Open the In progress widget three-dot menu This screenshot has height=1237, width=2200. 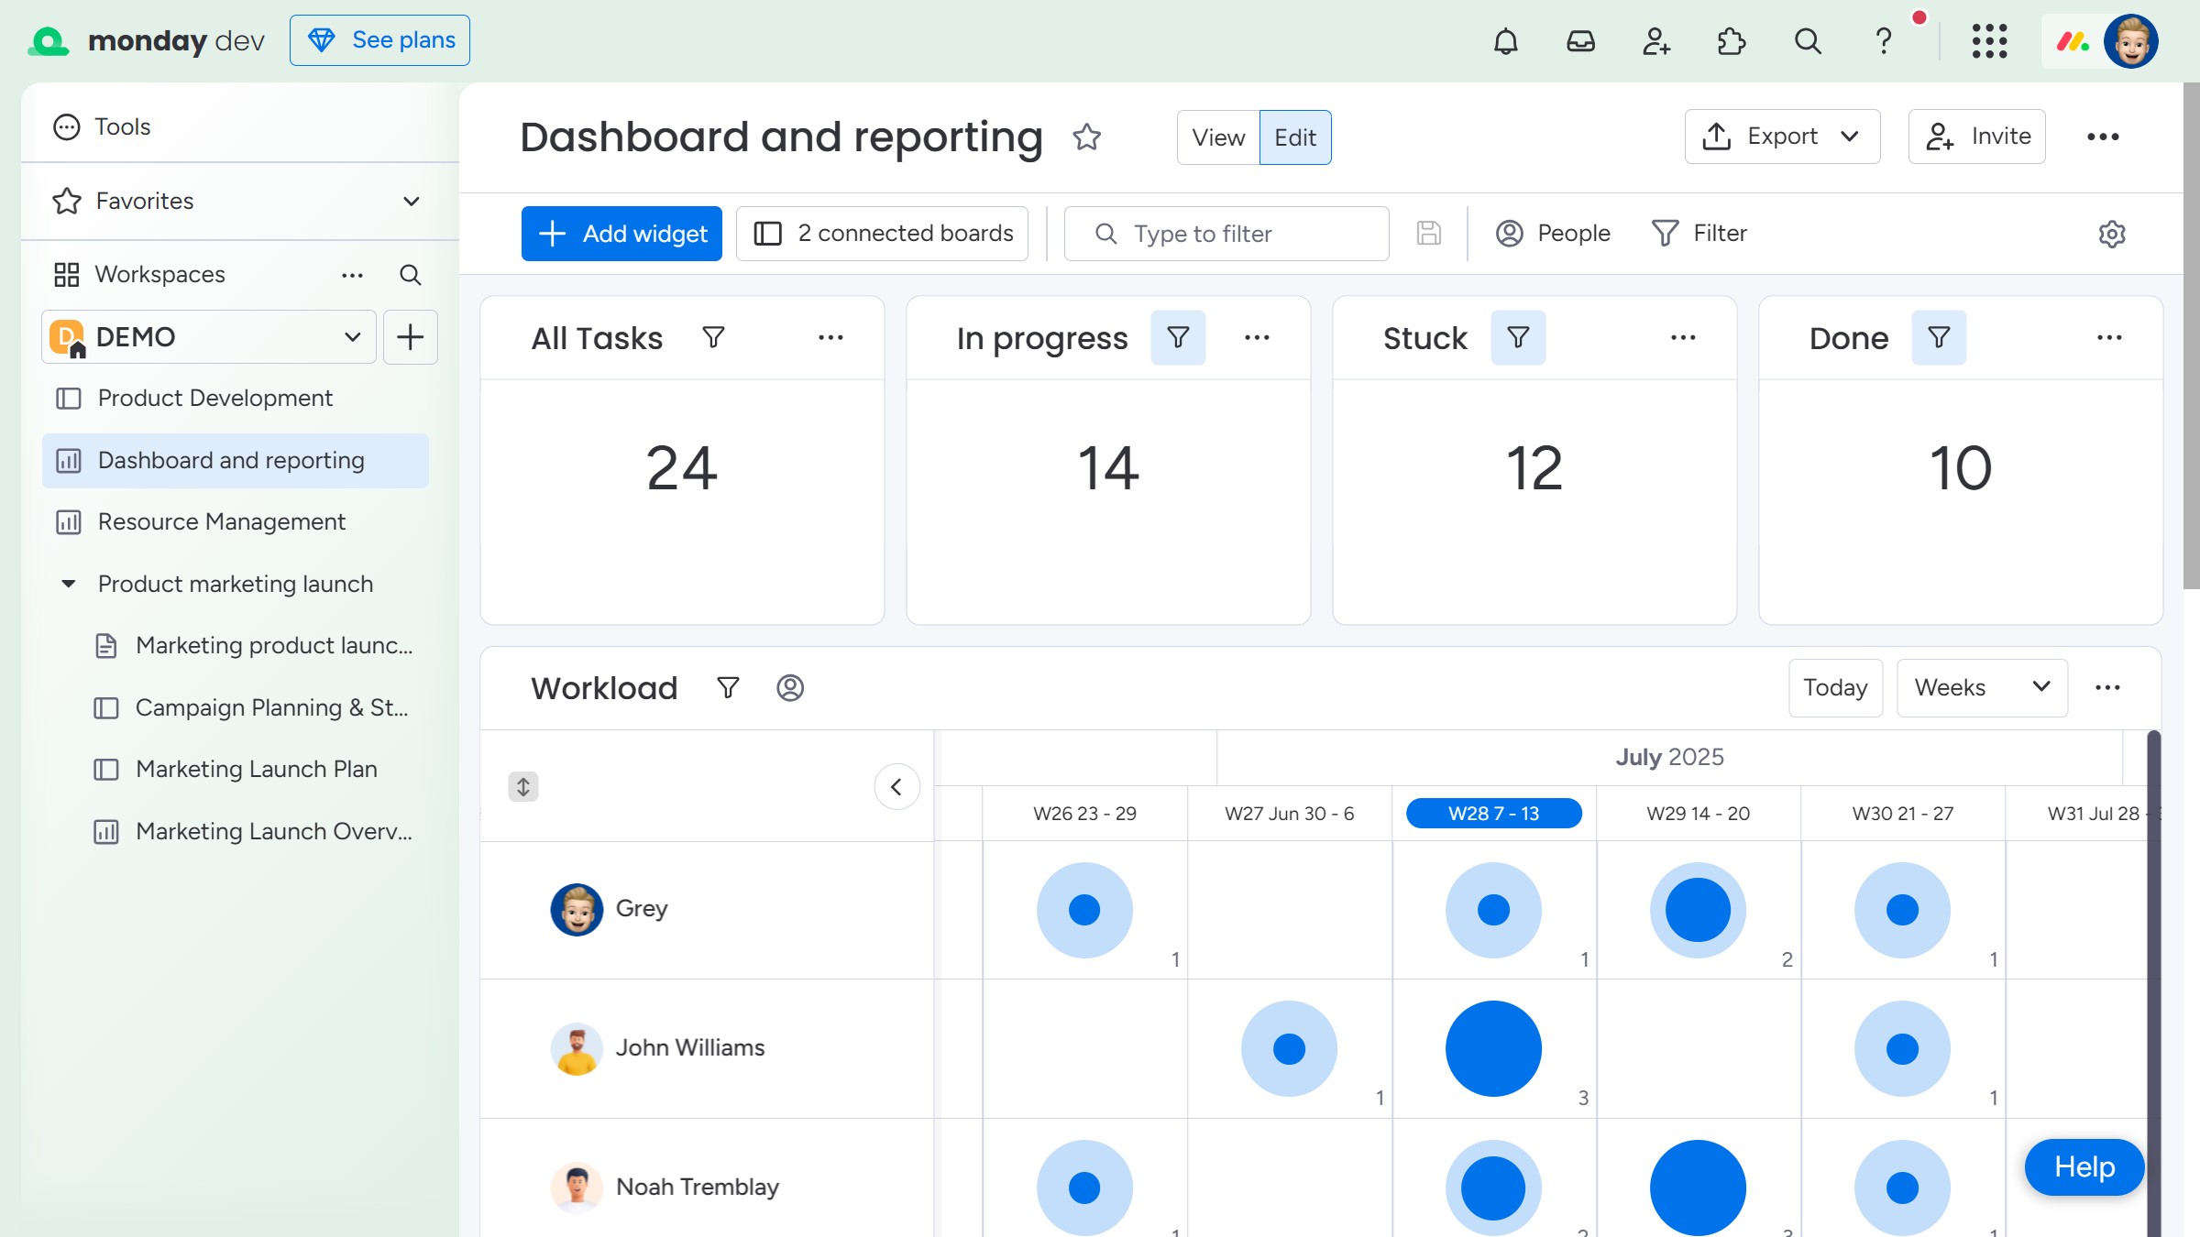pyautogui.click(x=1257, y=337)
